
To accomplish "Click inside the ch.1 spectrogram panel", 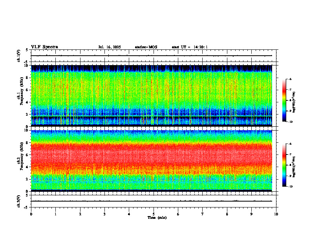I will 152,96.
